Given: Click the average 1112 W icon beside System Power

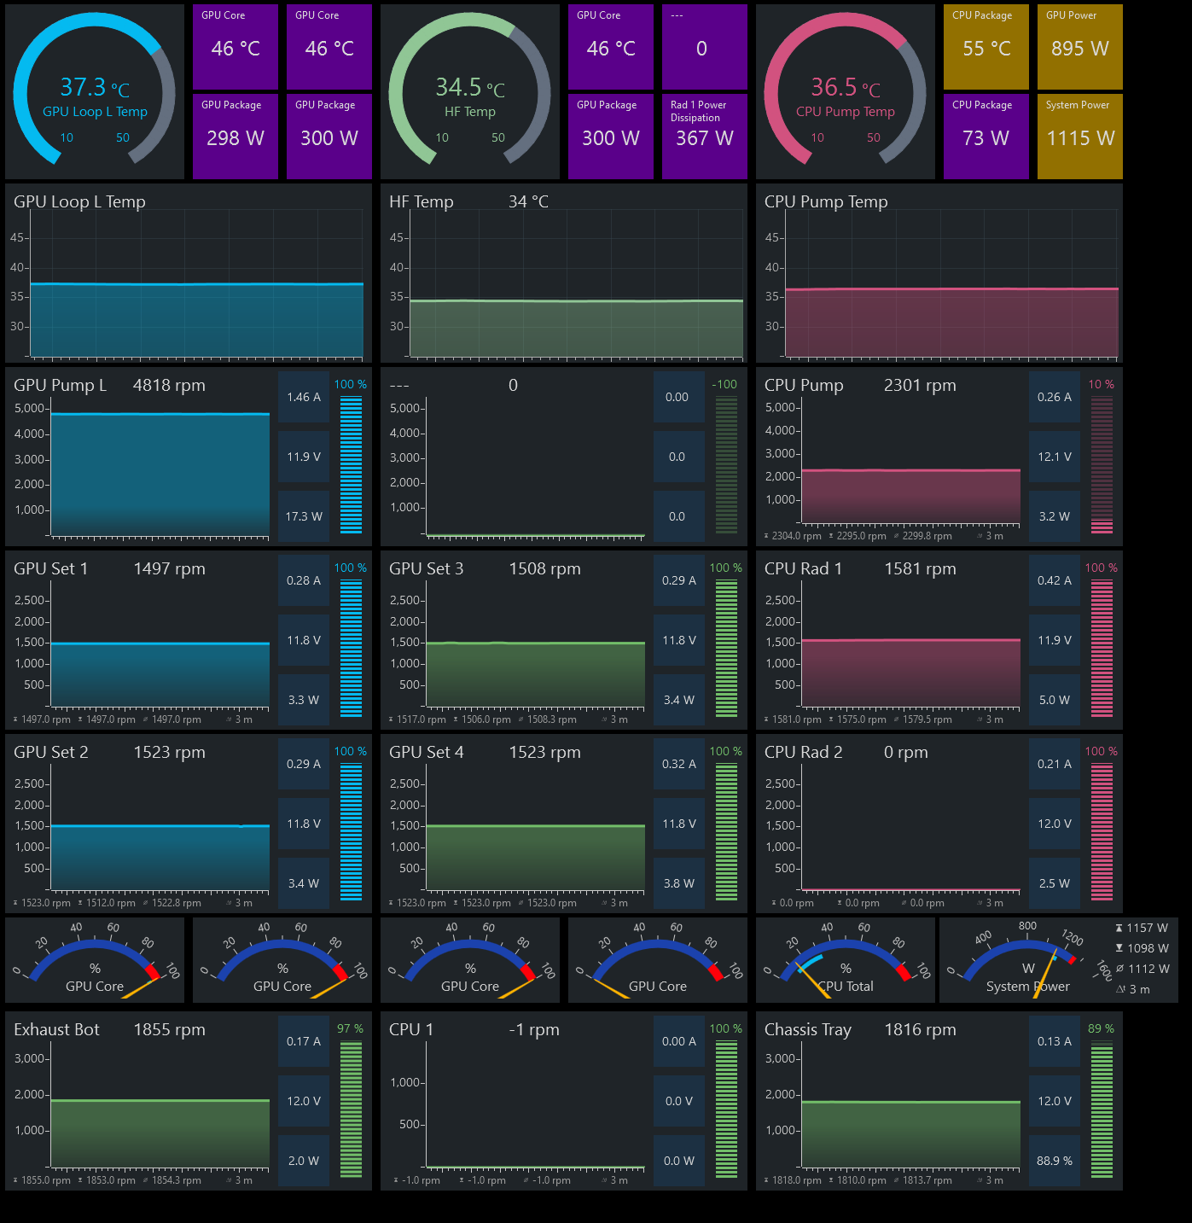Looking at the screenshot, I should click(1119, 969).
